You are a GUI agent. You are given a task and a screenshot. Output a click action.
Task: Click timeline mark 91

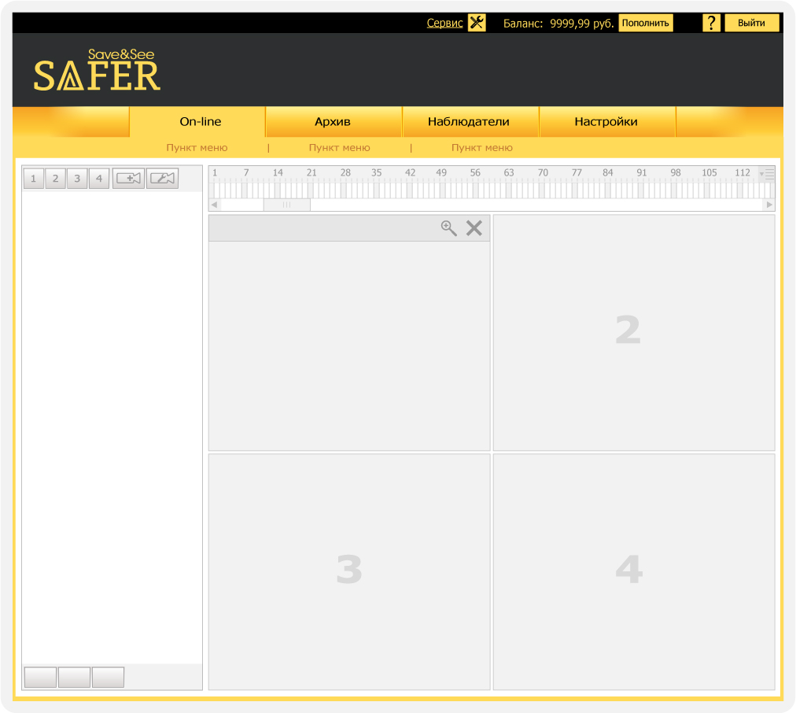(642, 172)
